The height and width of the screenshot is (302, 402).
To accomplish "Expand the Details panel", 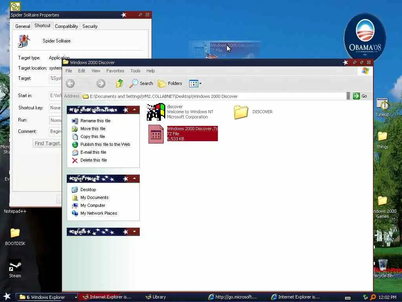I will point(134,232).
